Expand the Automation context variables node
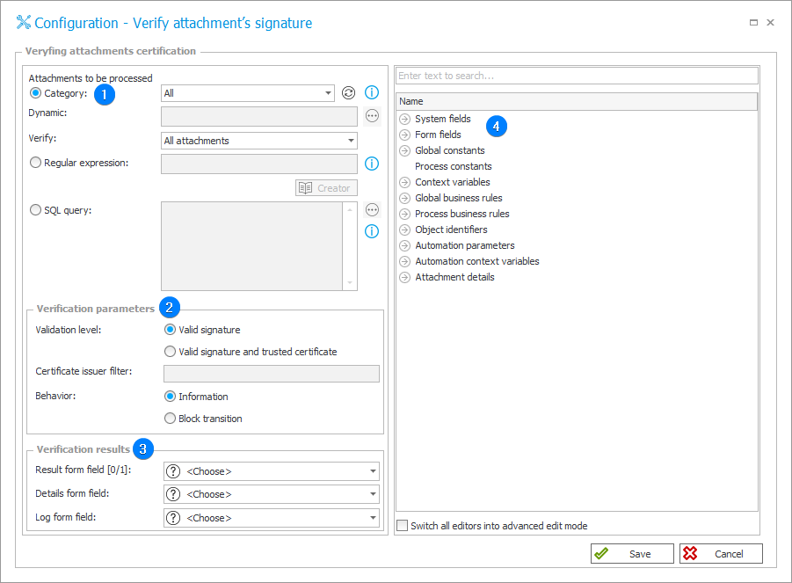Screen dimensions: 792x583 pos(404,262)
